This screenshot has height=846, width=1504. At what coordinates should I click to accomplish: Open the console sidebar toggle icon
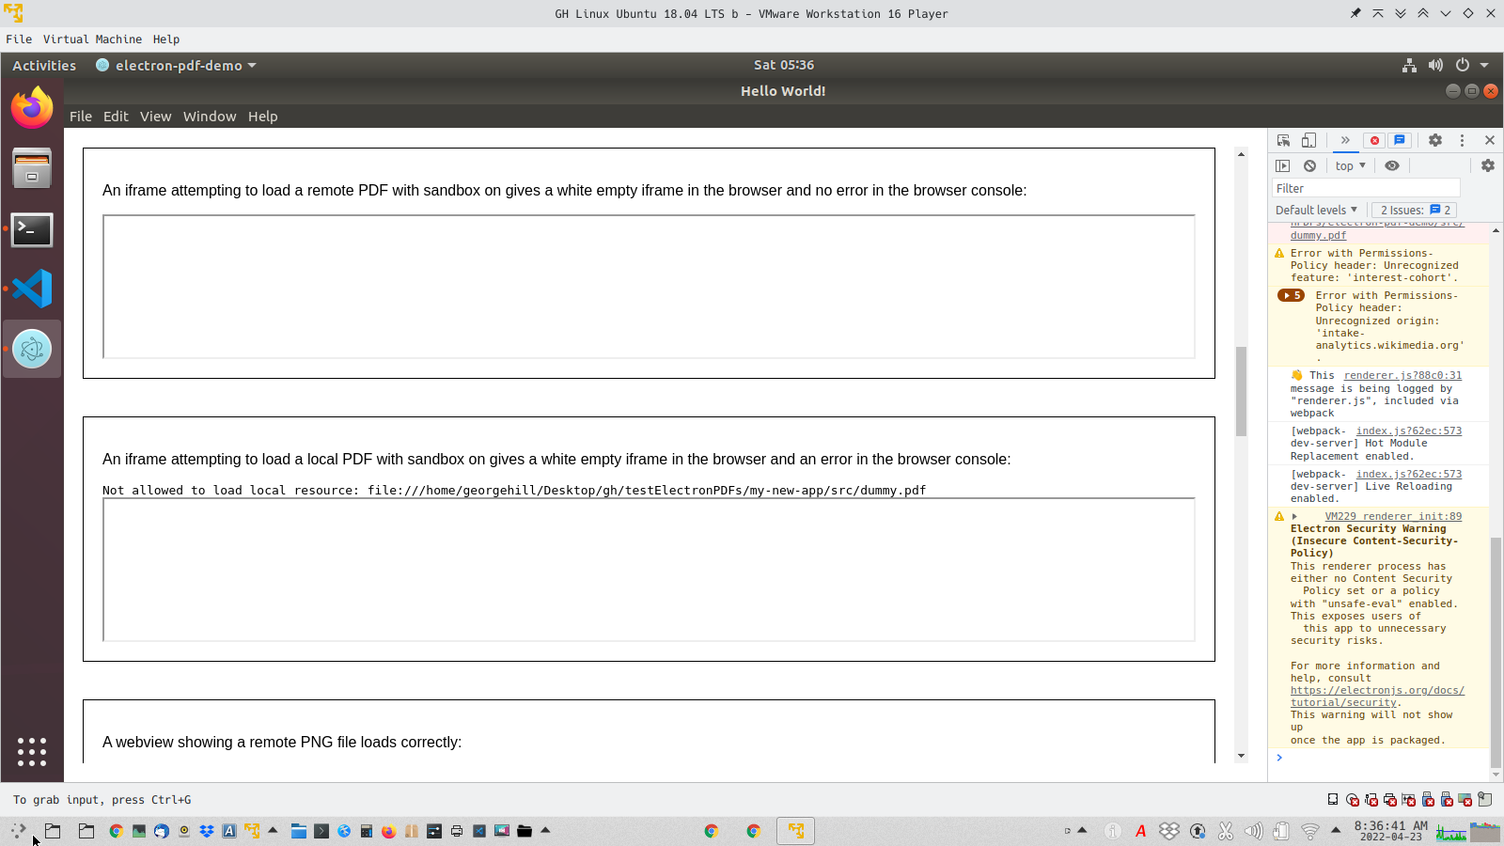pos(1283,164)
